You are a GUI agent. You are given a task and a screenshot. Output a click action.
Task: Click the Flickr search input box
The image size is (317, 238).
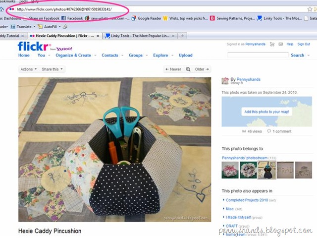point(258,55)
